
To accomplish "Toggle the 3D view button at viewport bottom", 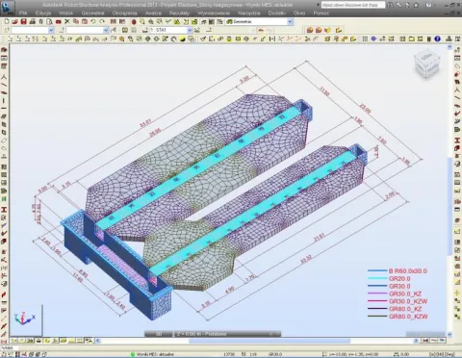I will point(159,334).
